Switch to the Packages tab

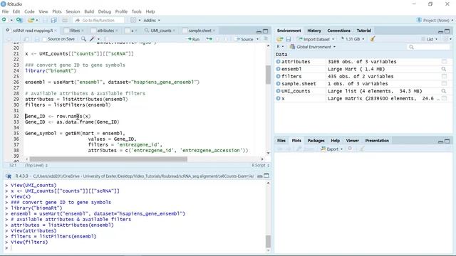pos(316,141)
